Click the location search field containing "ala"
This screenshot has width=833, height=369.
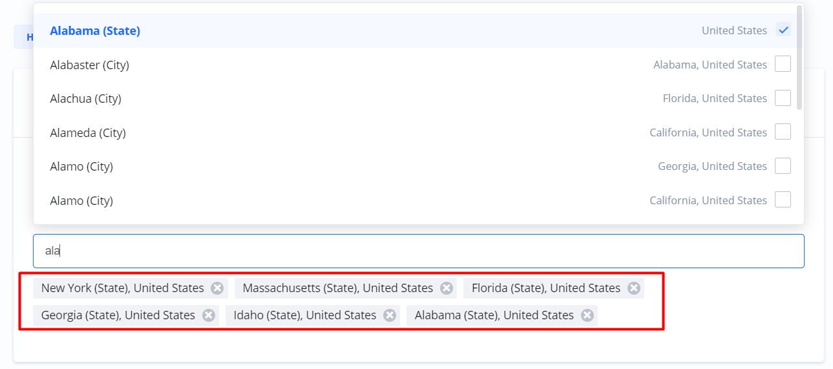pyautogui.click(x=418, y=251)
